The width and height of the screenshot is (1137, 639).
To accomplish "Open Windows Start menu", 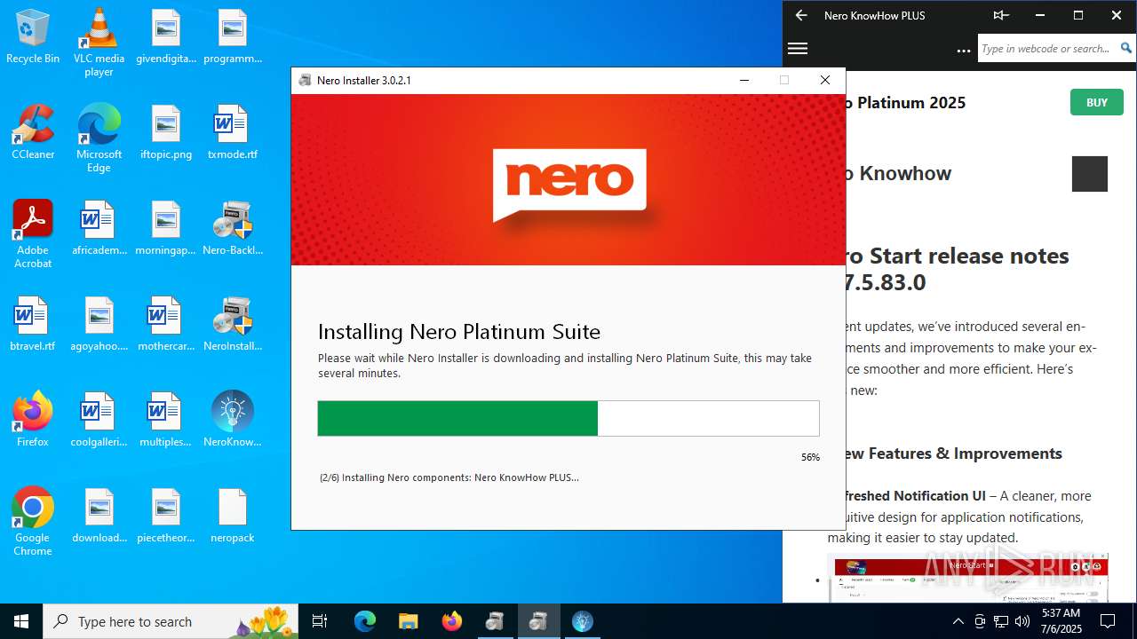I will [21, 621].
